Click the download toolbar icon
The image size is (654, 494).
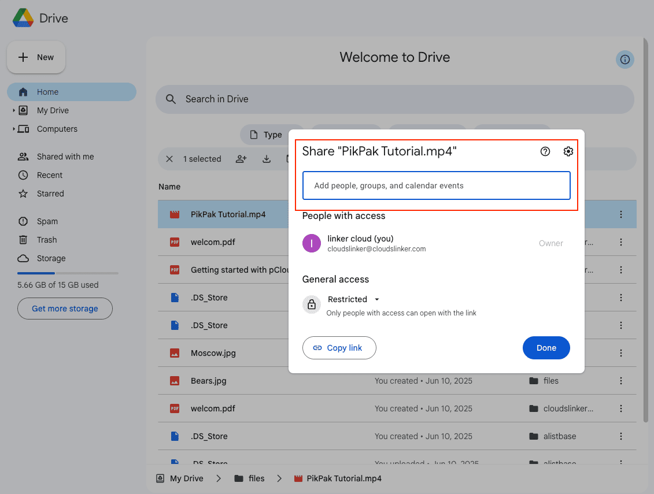267,159
